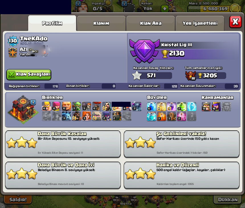
Task: Click the green Poison spell icon
Action: pos(181,107)
